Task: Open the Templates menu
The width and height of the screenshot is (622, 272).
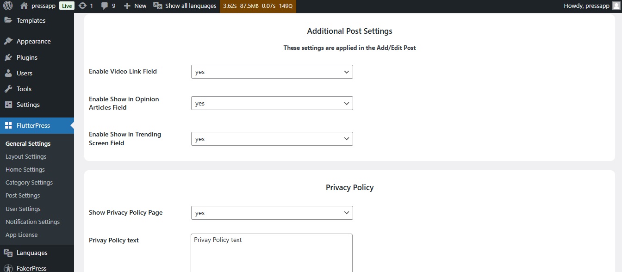Action: click(37, 20)
